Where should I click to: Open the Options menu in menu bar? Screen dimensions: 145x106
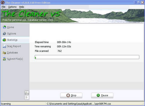pyautogui.click(x=12, y=7)
